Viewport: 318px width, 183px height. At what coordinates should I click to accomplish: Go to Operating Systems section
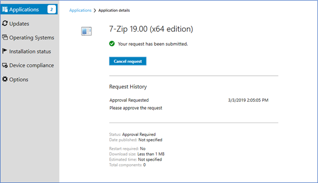tap(31, 38)
